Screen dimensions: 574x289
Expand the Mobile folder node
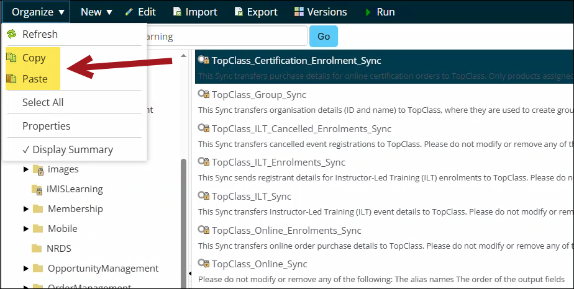pos(25,229)
